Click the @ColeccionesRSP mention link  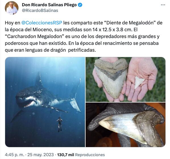[42, 23]
